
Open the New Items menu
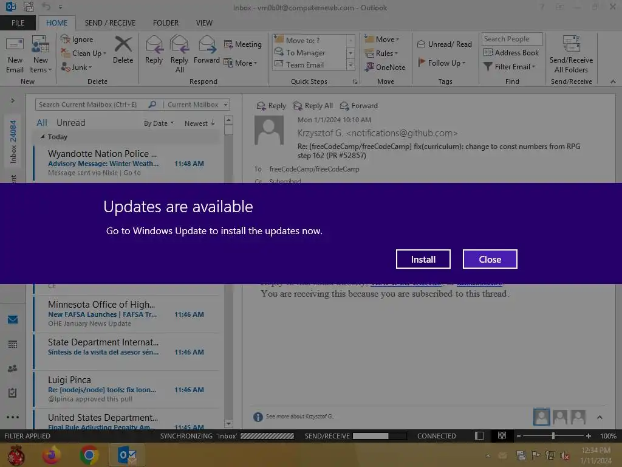pyautogui.click(x=41, y=55)
